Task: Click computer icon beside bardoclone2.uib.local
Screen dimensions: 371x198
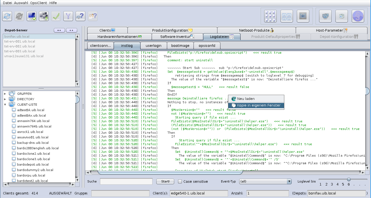Action: (x=14, y=154)
